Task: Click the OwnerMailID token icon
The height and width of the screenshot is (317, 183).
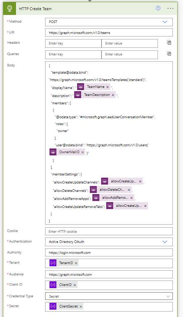Action: (53, 152)
